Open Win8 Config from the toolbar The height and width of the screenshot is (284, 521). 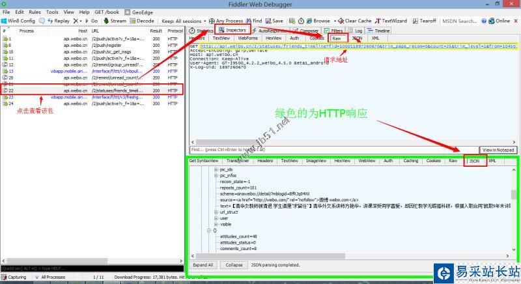pos(18,21)
